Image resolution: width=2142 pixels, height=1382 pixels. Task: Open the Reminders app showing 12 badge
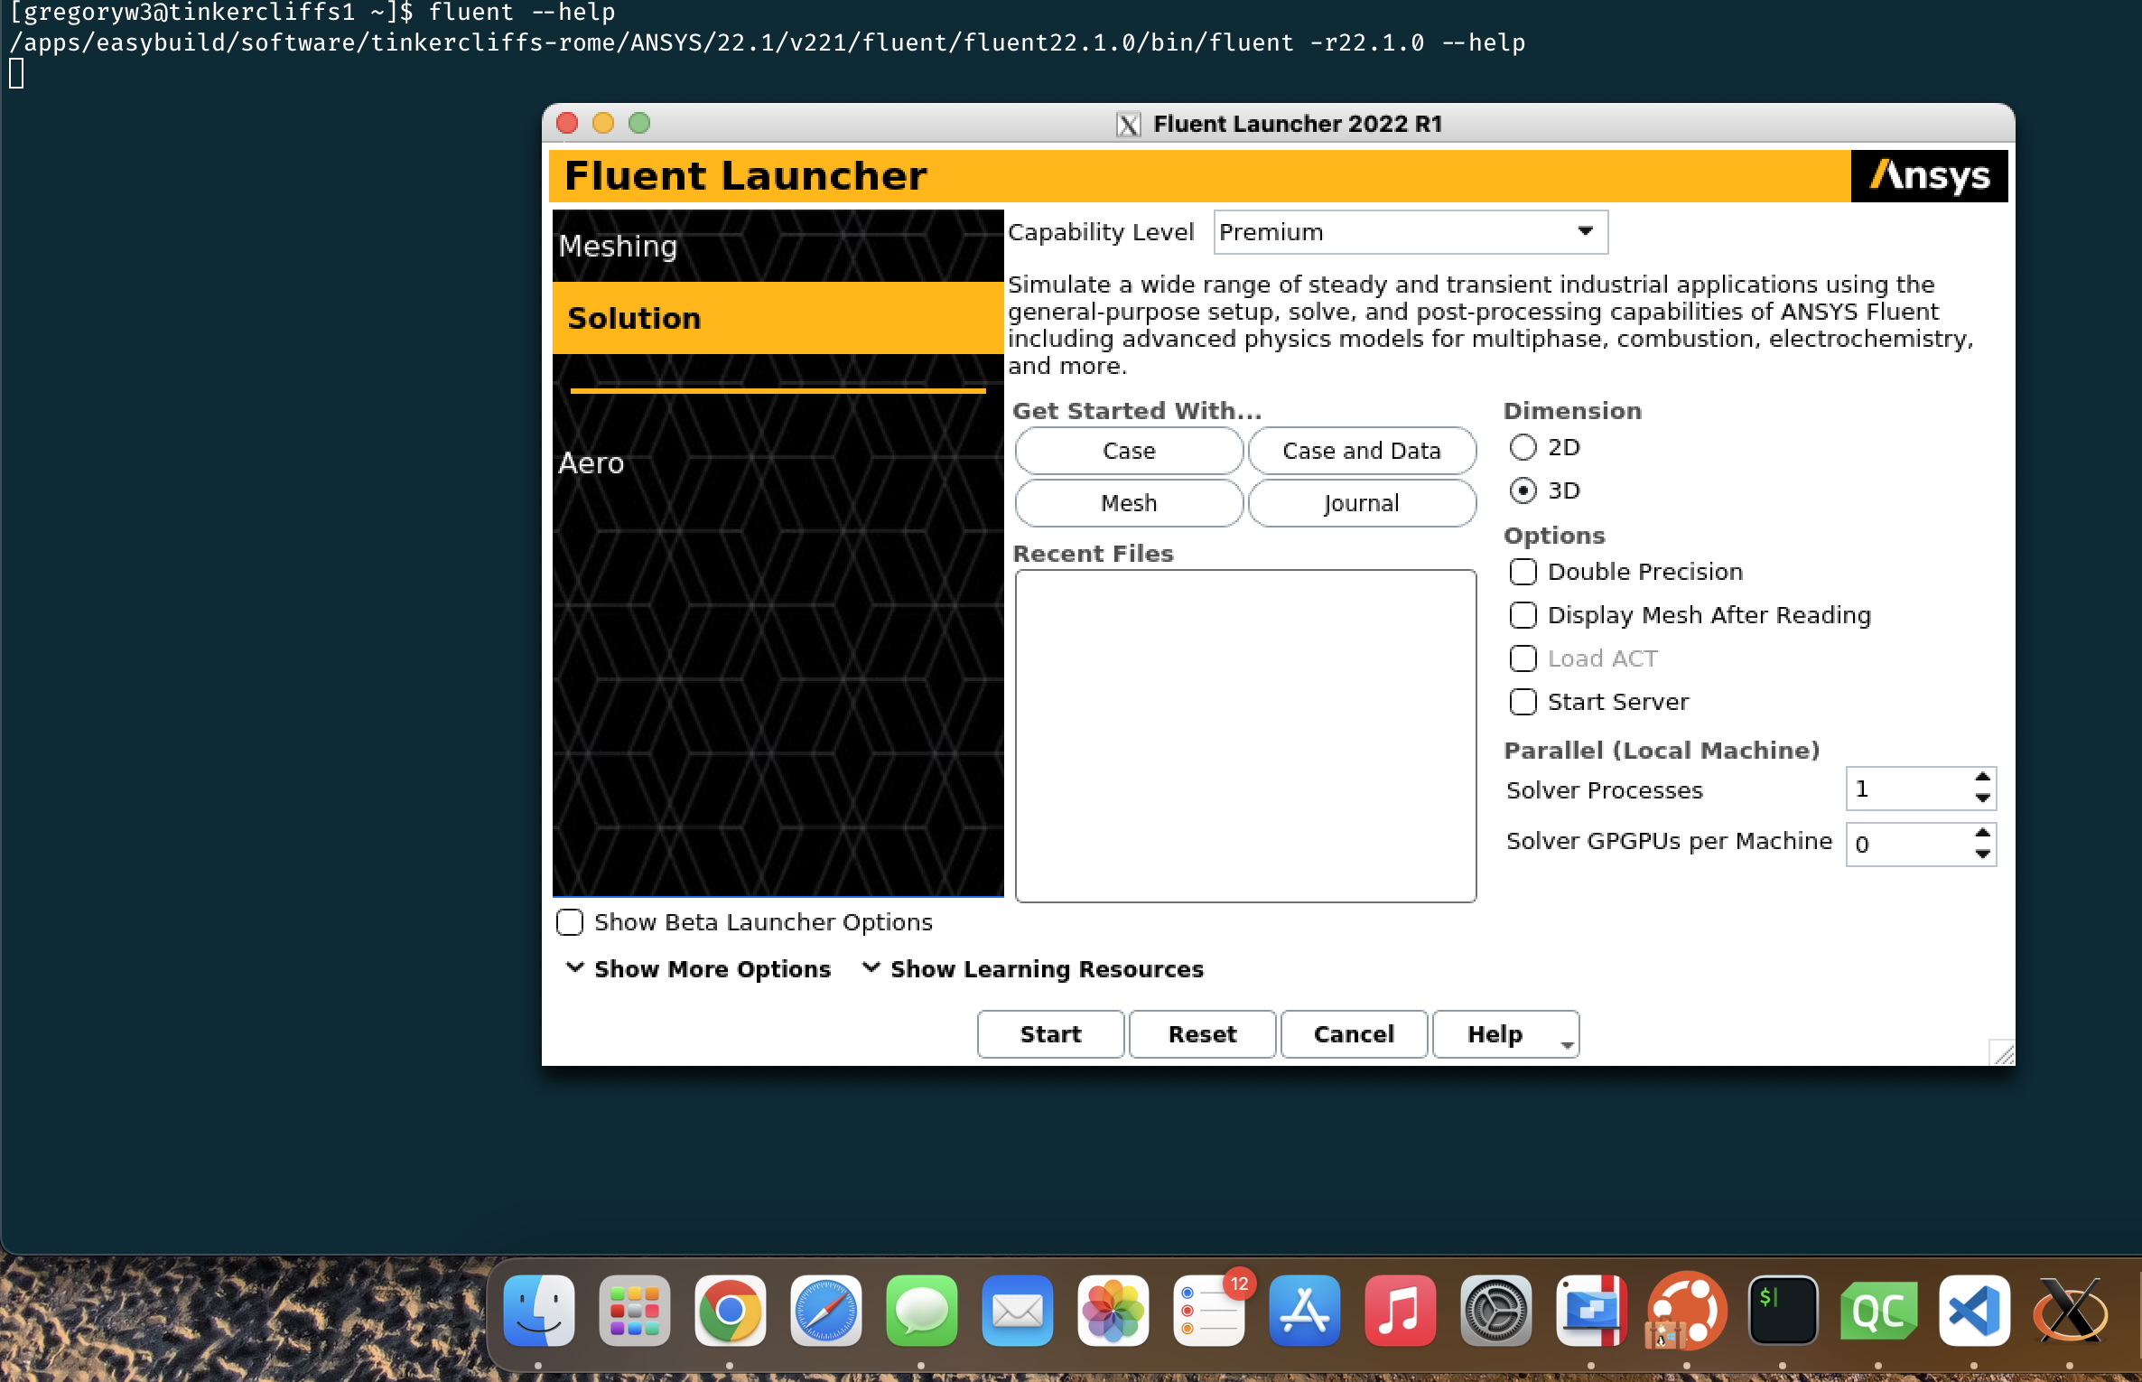tap(1208, 1312)
